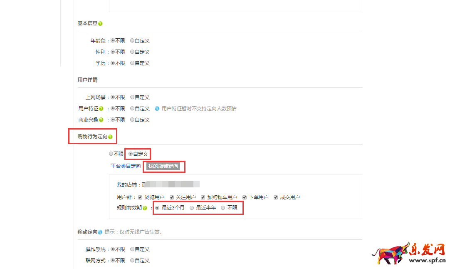Select 自定义 for 年龄段
Viewport: 450px width, 269px height.
point(132,41)
